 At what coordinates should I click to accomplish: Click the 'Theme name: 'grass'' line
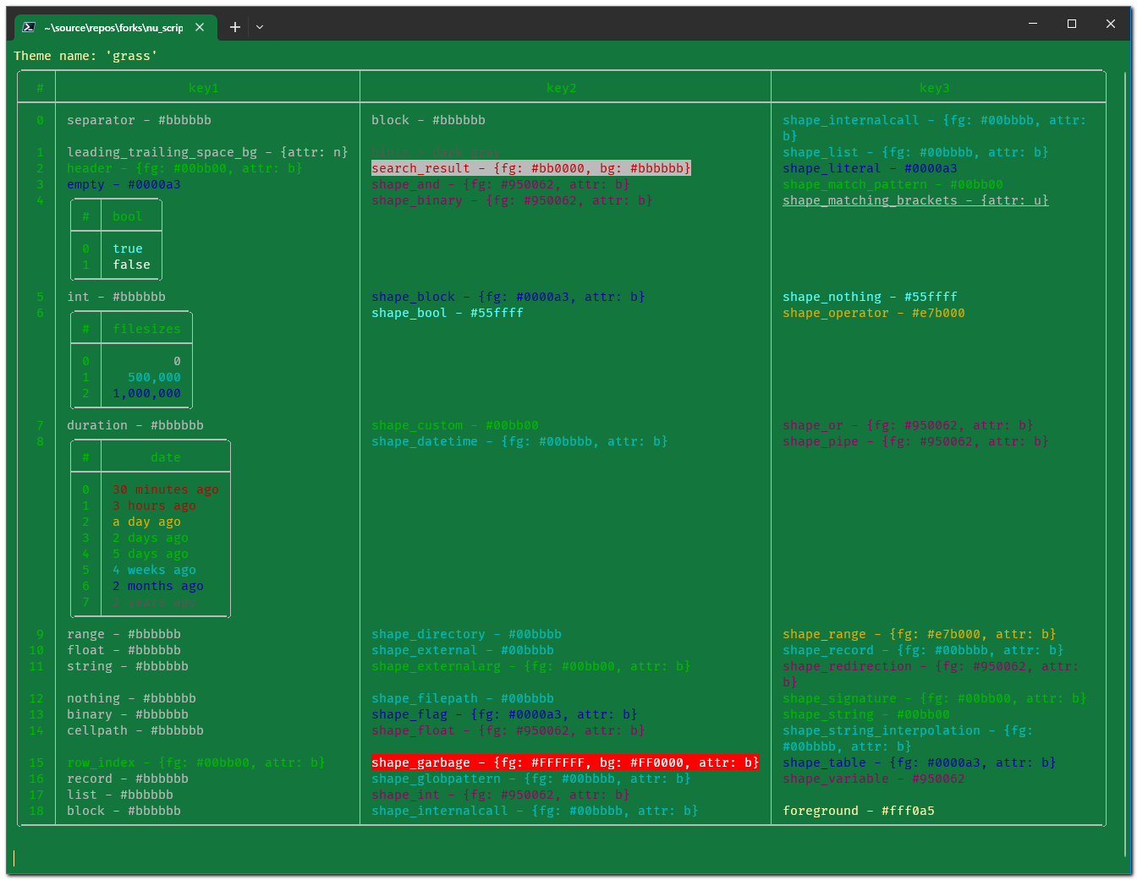tap(85, 56)
